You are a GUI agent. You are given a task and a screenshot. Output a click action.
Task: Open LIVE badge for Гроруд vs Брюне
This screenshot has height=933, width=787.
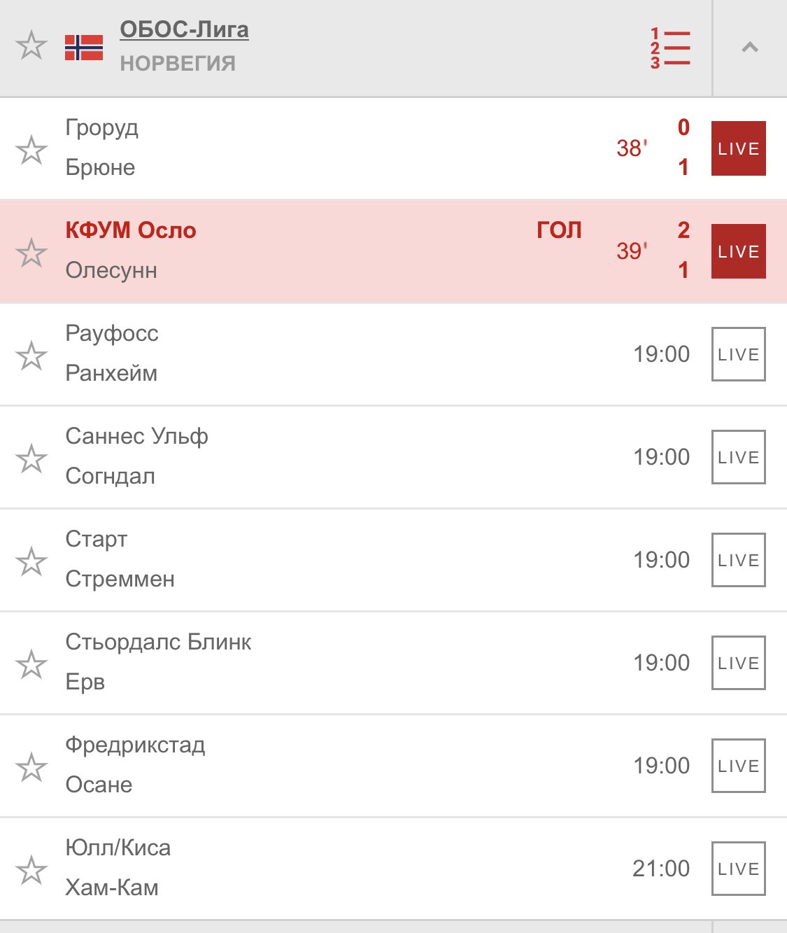pos(738,148)
